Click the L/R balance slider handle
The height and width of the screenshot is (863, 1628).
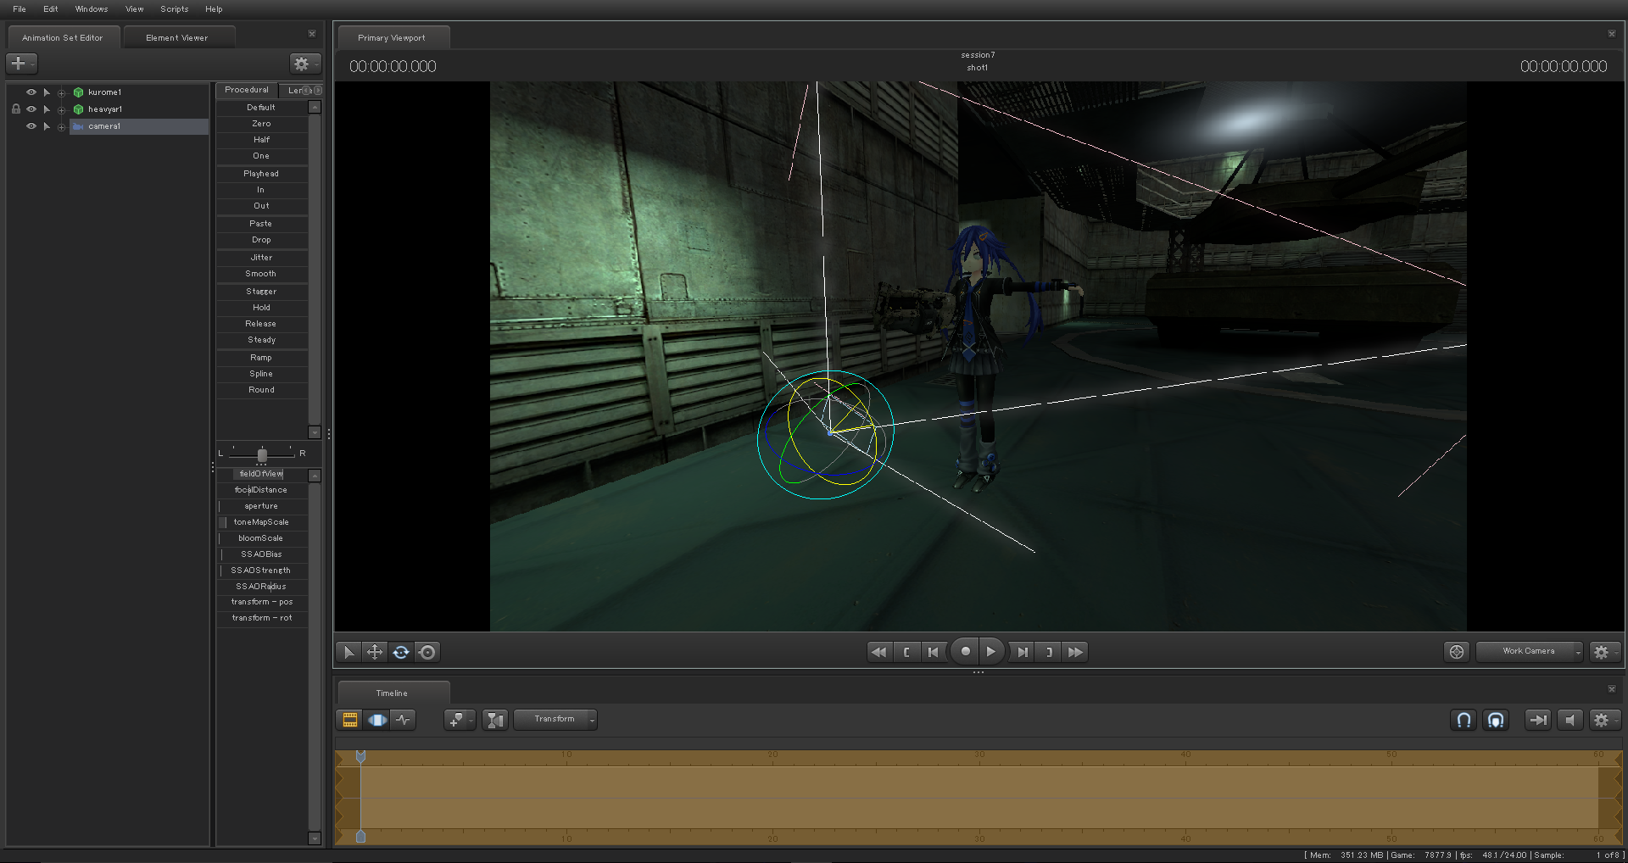(x=262, y=455)
